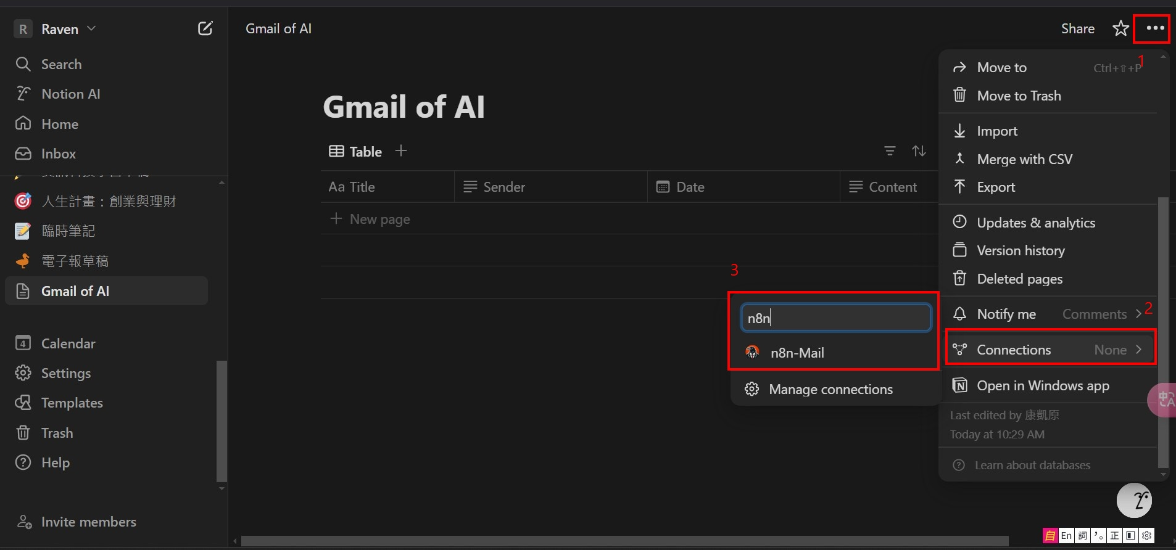1176x550 pixels.
Task: Open the Inbox
Action: (x=58, y=154)
